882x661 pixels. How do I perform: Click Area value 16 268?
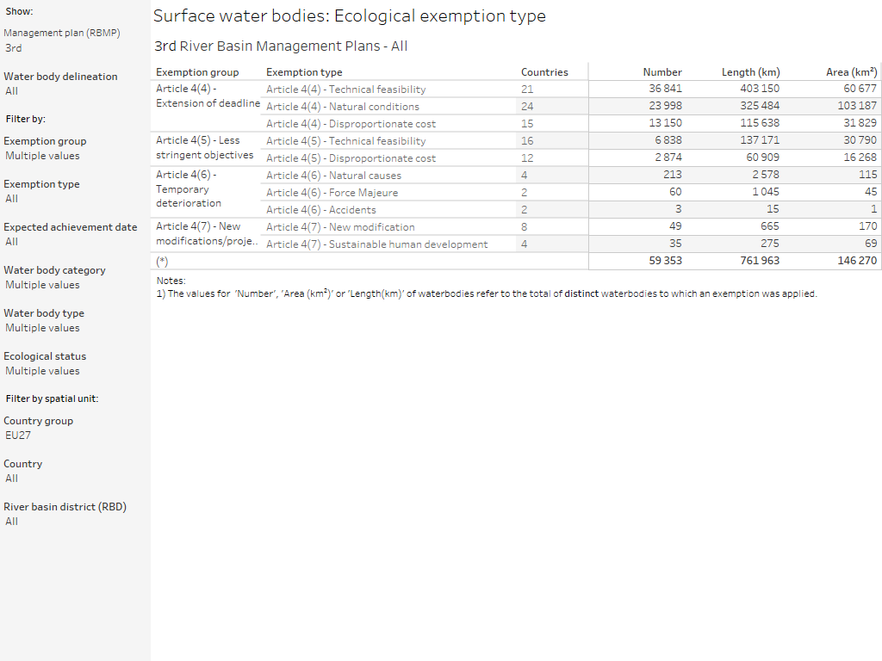pyautogui.click(x=860, y=158)
